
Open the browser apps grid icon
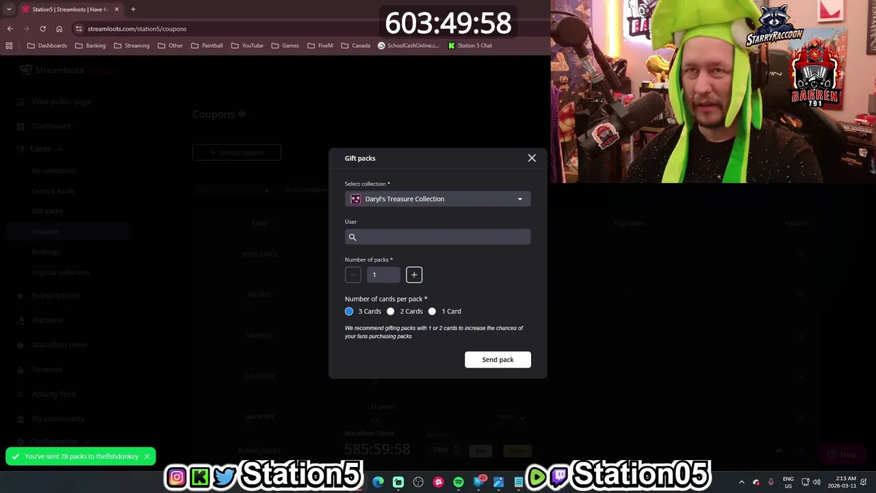pos(9,46)
